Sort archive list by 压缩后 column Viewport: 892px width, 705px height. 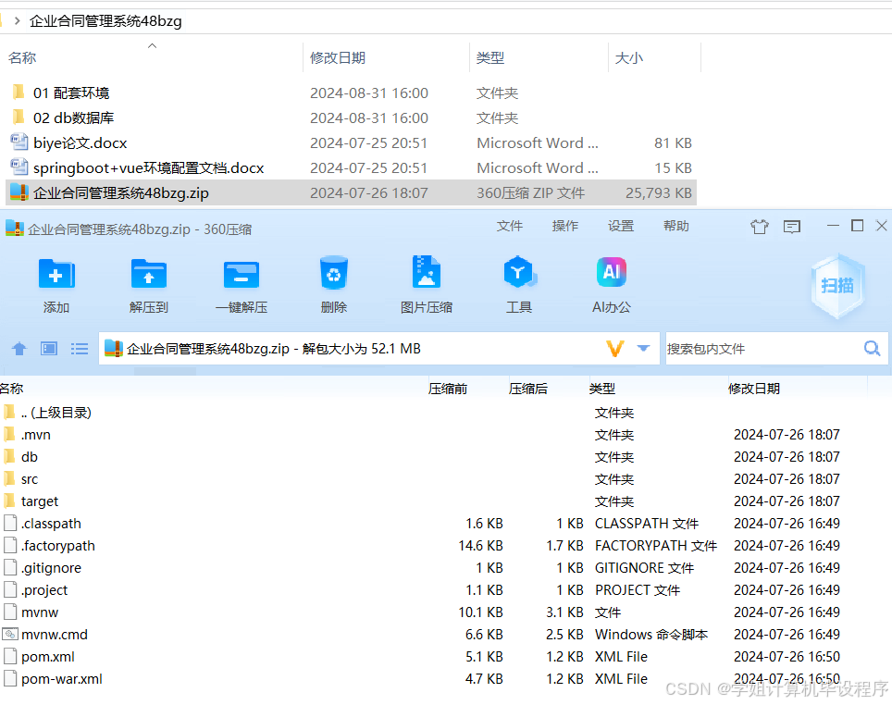point(528,389)
